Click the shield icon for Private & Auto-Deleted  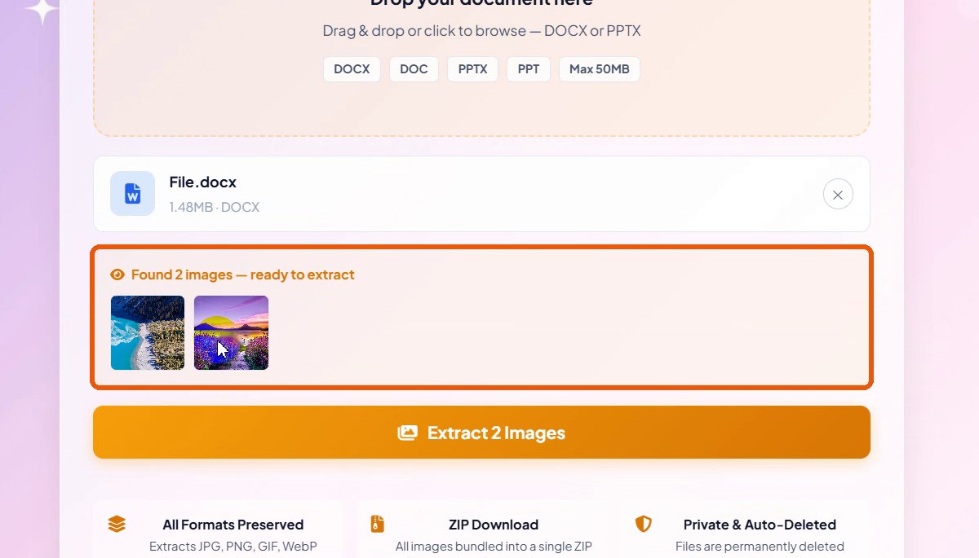tap(644, 524)
